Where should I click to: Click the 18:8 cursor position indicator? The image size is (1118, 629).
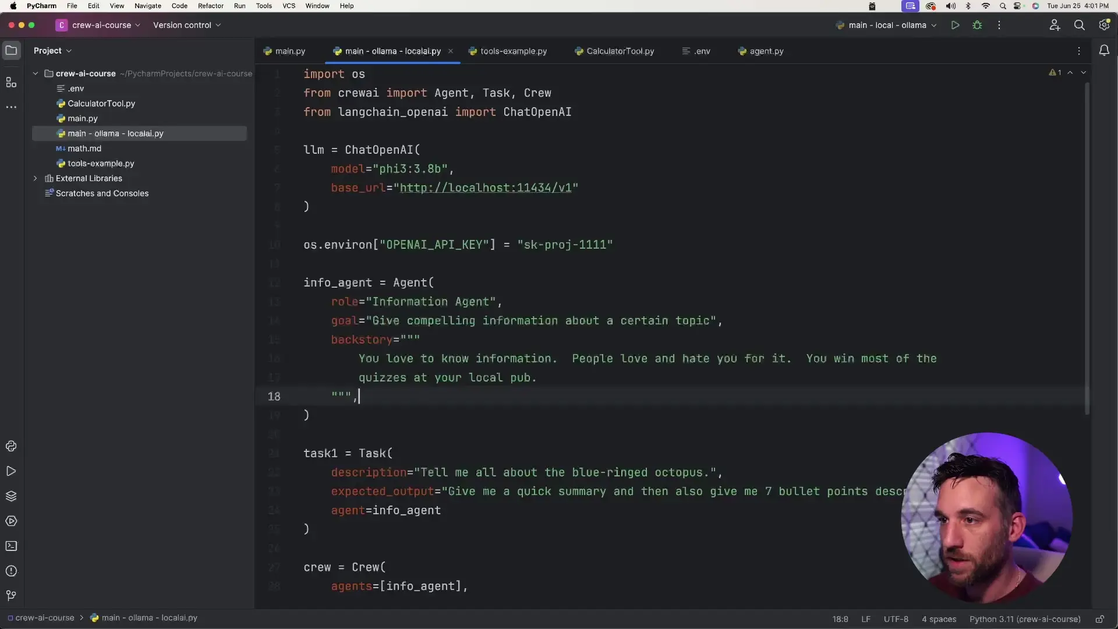pos(840,619)
